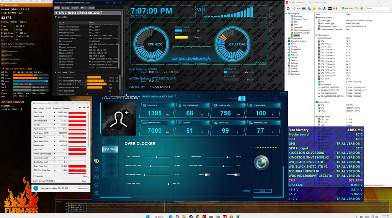Click ThunderMaster yellow LED lighting sidebar icon
The height and width of the screenshot is (218, 392).
pos(96,161)
